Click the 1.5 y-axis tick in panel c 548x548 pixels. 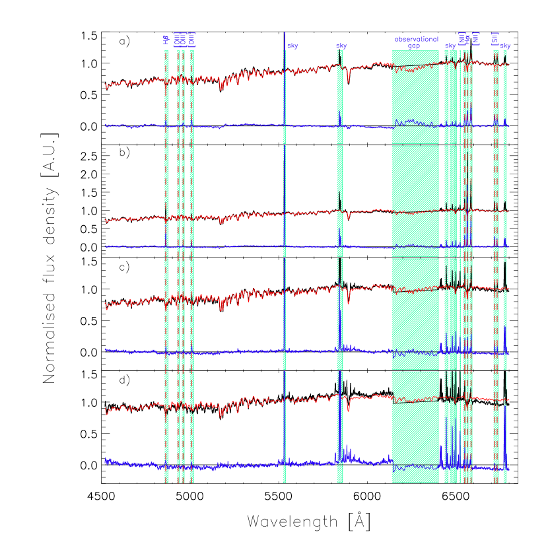point(88,261)
